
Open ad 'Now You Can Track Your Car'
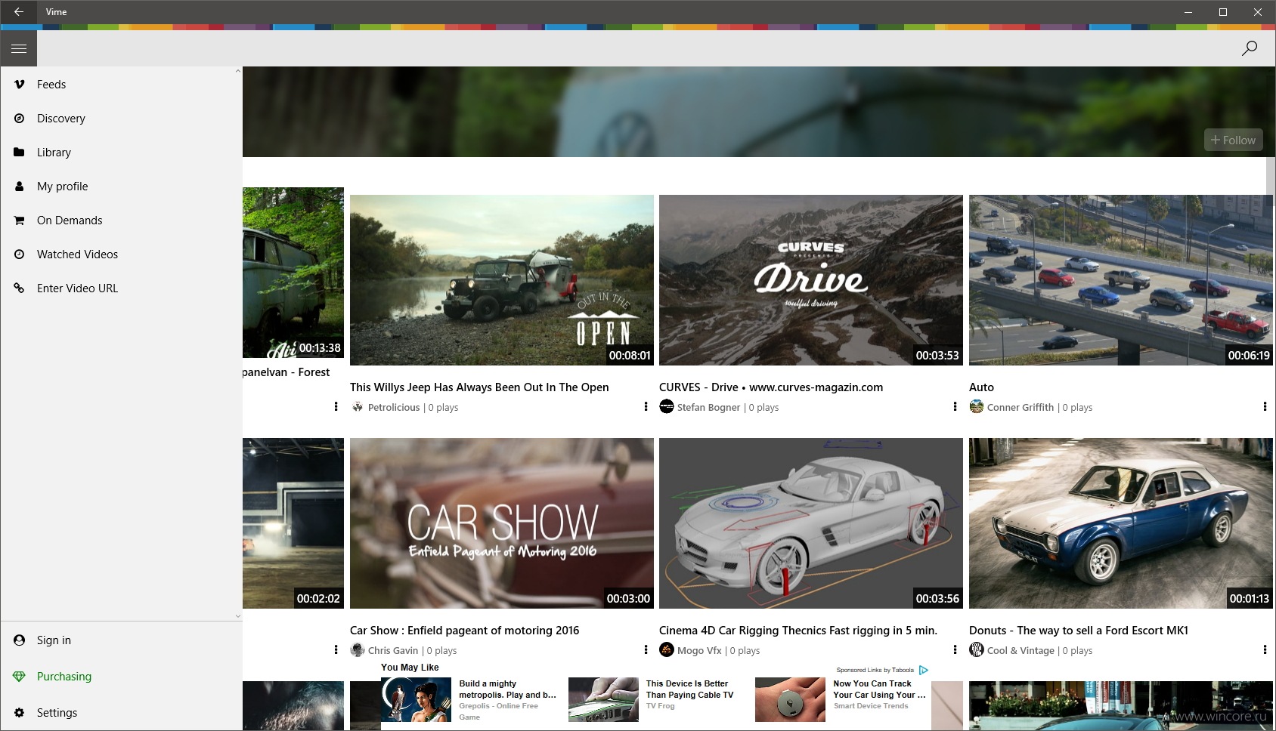click(879, 689)
